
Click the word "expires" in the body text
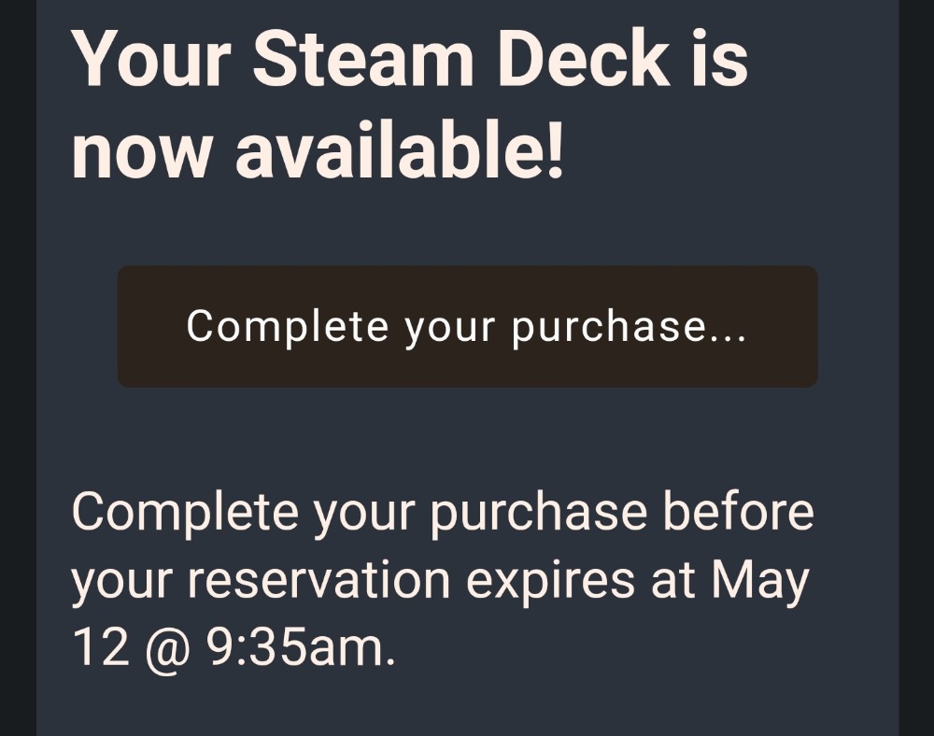point(550,582)
